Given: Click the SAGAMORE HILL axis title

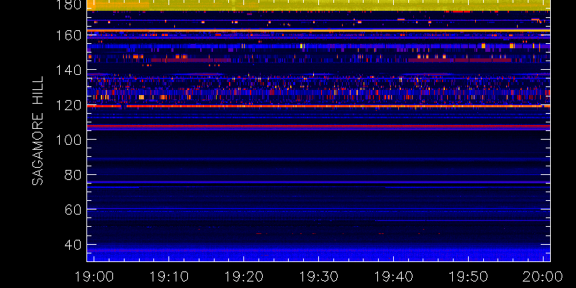Looking at the screenshot, I should pos(37,131).
